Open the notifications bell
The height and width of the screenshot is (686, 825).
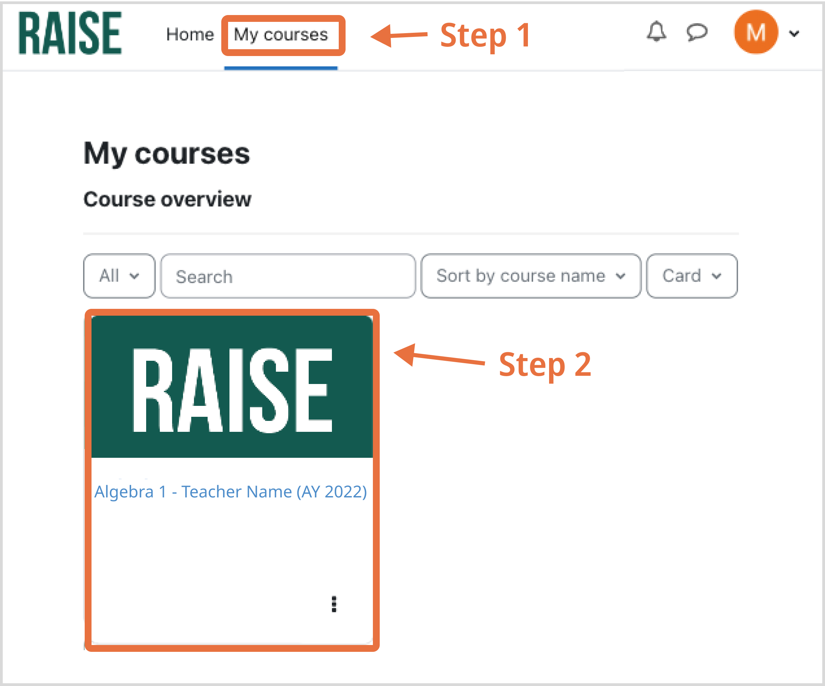tap(656, 31)
